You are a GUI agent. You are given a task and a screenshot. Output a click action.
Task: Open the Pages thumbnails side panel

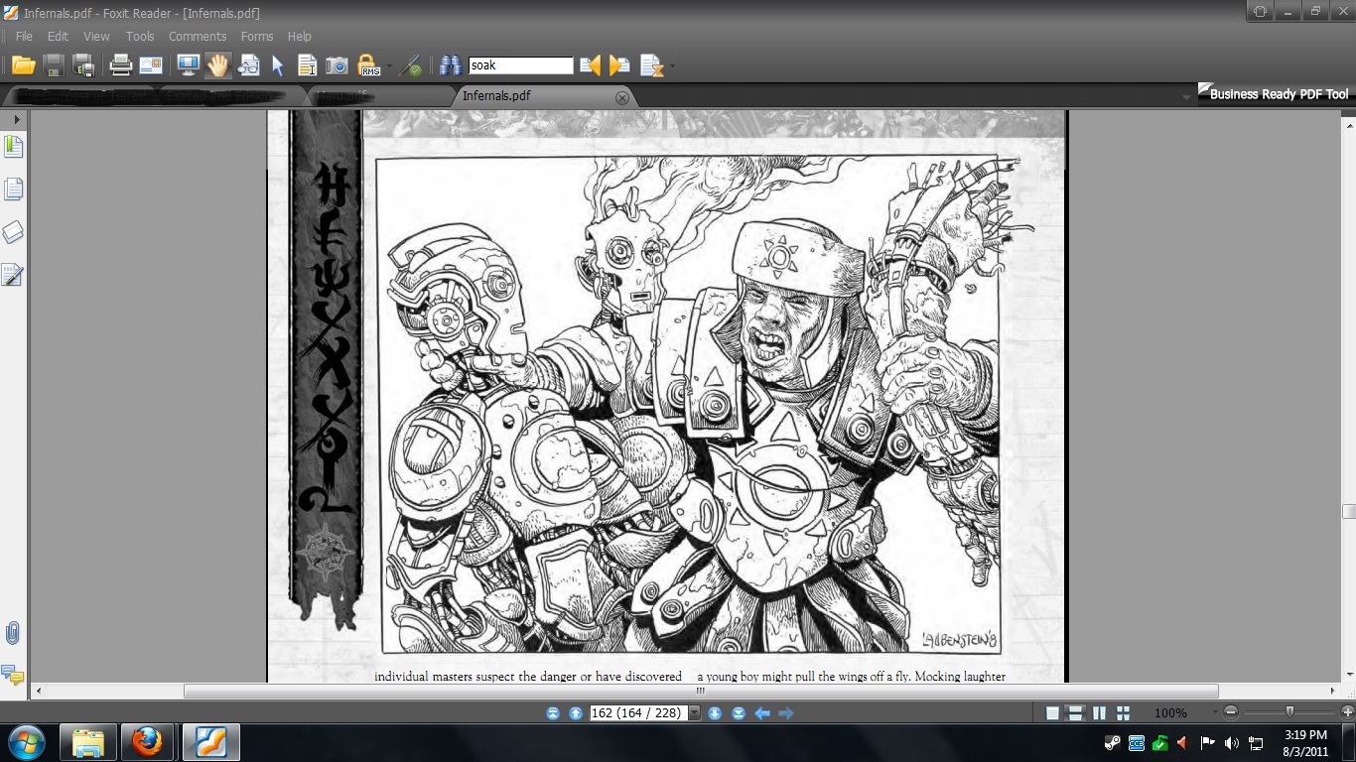click(x=13, y=190)
